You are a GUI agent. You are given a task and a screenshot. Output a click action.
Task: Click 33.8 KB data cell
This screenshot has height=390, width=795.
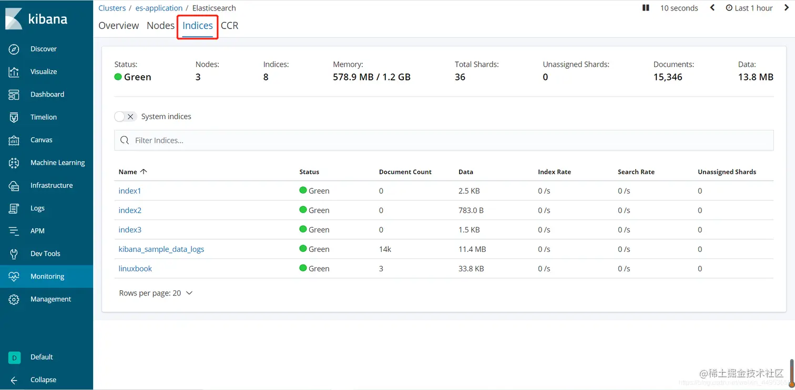pos(471,268)
